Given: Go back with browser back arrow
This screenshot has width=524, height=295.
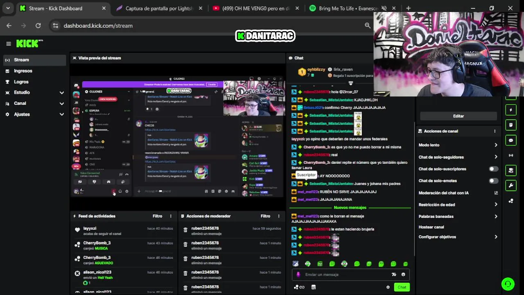Looking at the screenshot, I should [x=9, y=25].
